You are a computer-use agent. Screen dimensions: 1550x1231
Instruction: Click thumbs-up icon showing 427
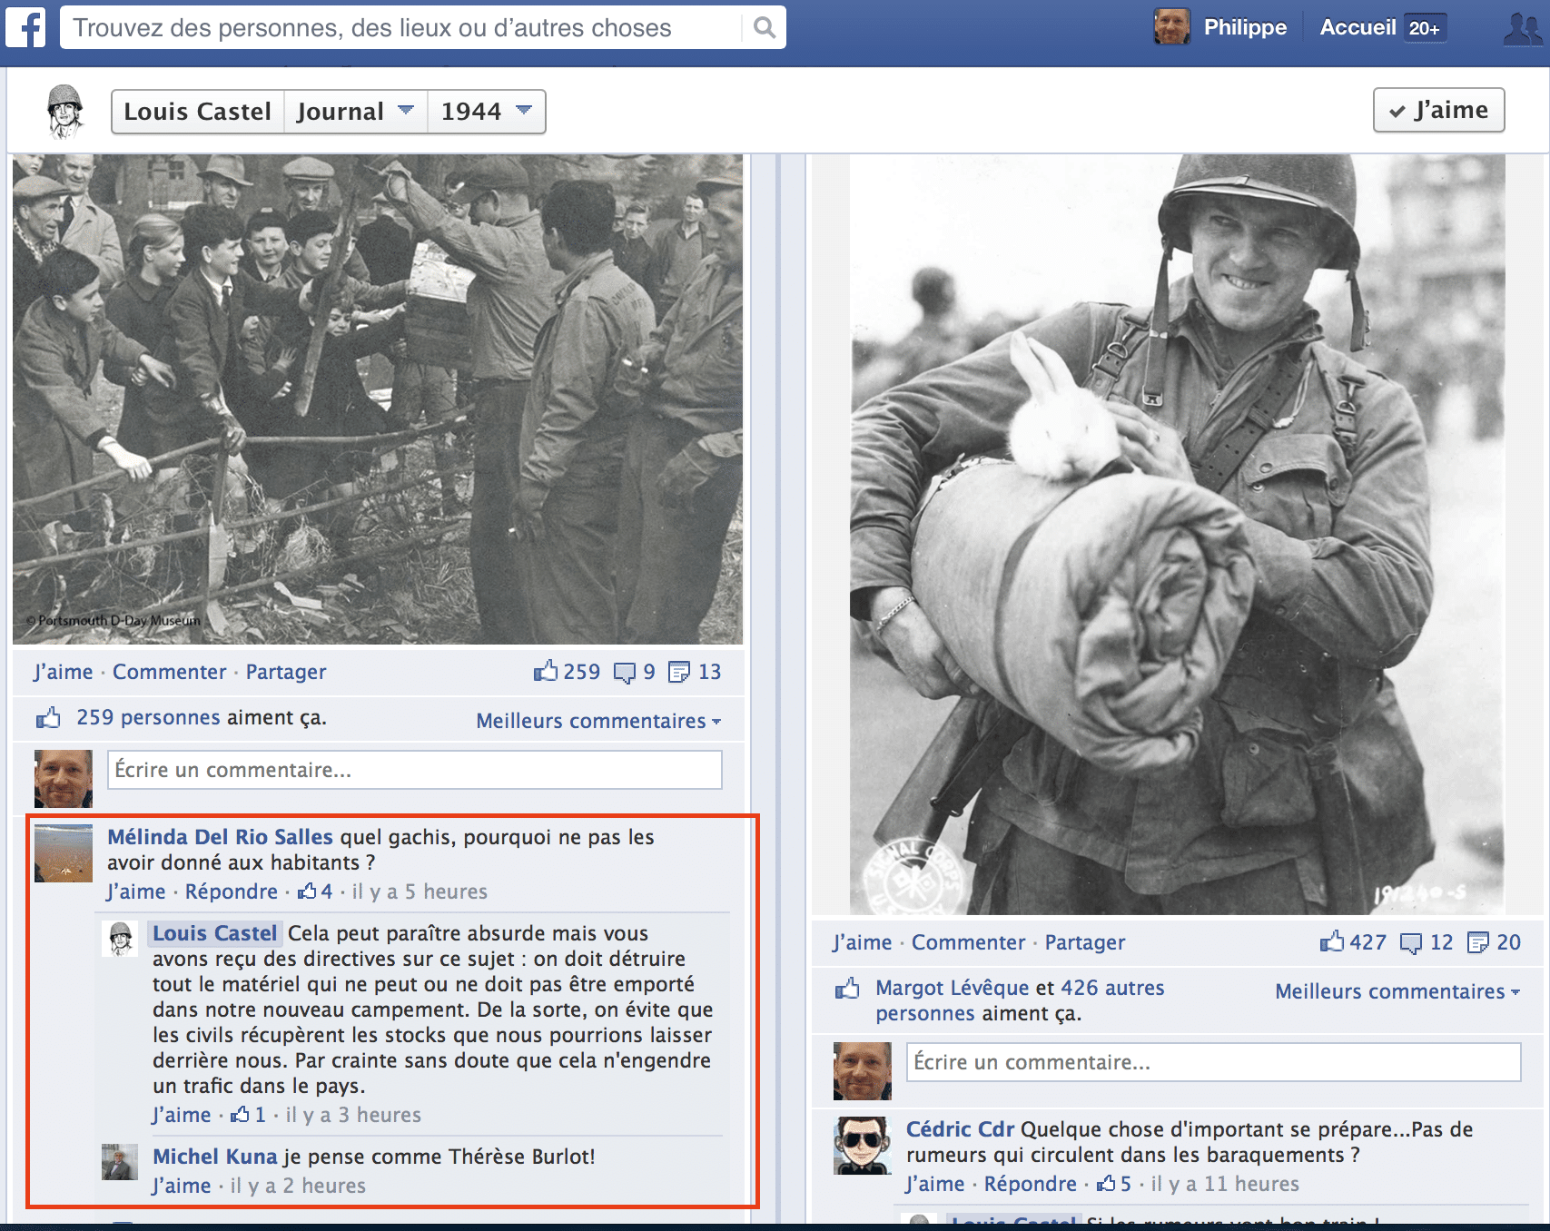(x=1332, y=942)
